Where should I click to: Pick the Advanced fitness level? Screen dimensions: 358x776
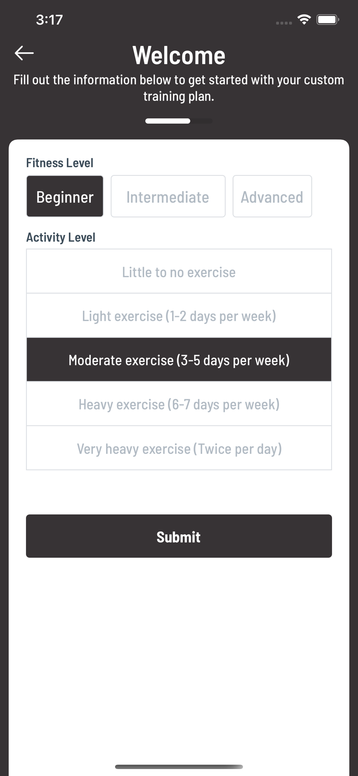click(x=272, y=196)
